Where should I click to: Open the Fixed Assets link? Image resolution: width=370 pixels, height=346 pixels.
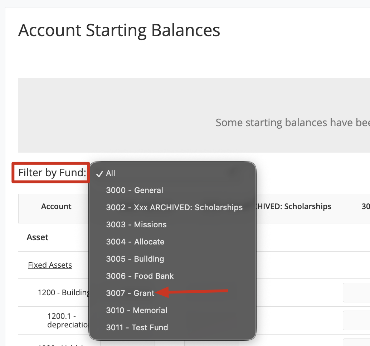(x=50, y=265)
